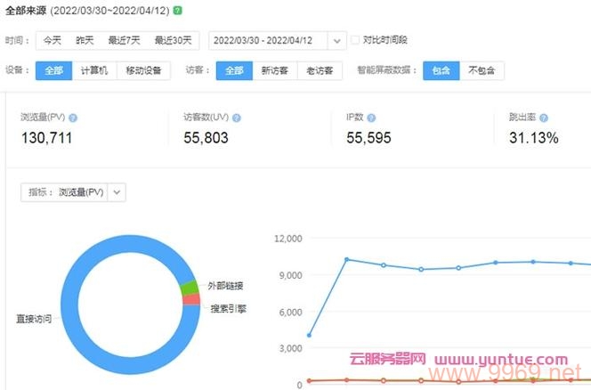Click the chevron on the 指标 dropdown
The width and height of the screenshot is (591, 390).
(117, 192)
